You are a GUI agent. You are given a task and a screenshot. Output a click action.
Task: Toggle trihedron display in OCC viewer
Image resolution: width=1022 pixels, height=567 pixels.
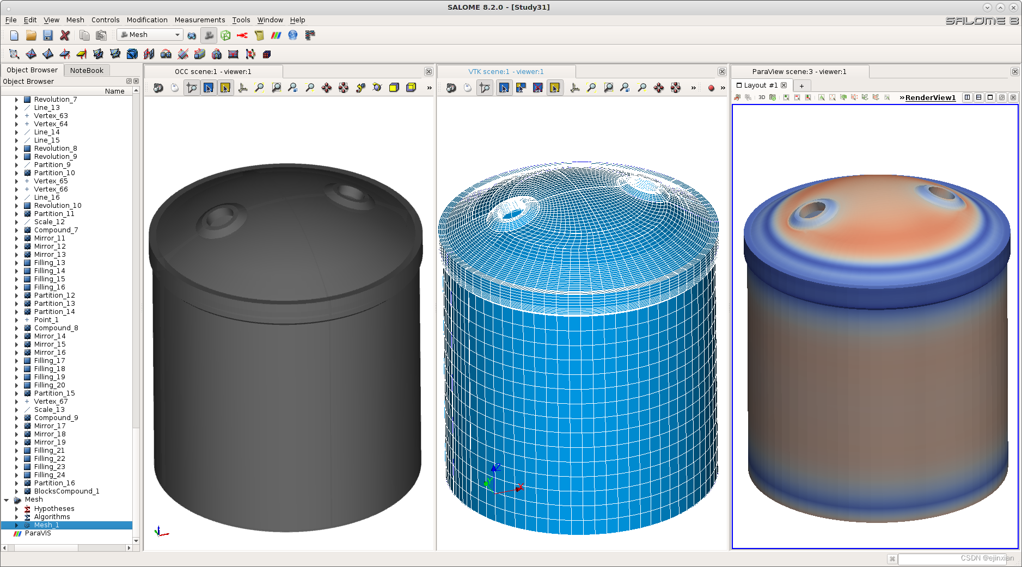point(243,88)
